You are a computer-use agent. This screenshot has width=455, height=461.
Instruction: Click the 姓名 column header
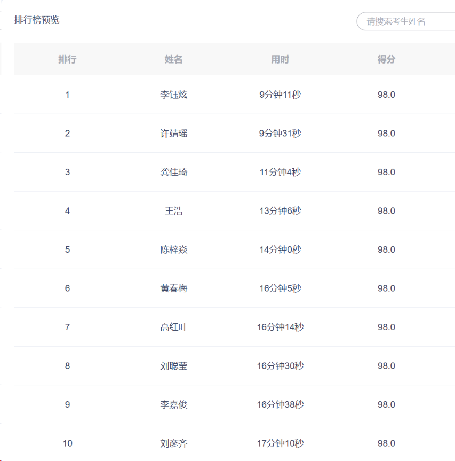point(174,59)
